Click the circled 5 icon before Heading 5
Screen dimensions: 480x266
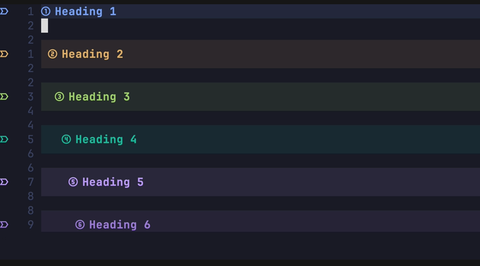pos(73,182)
